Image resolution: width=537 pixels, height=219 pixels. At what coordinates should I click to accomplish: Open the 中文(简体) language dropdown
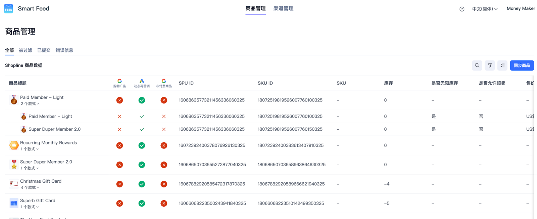tap(485, 9)
